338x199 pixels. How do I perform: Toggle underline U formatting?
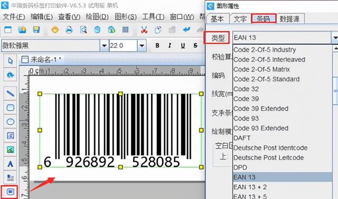[x=183, y=46]
